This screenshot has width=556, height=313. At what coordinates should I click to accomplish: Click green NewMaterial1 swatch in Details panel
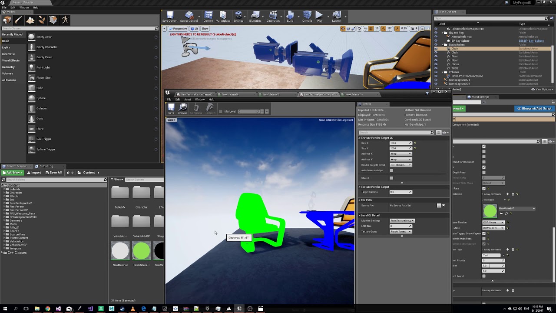point(490,211)
